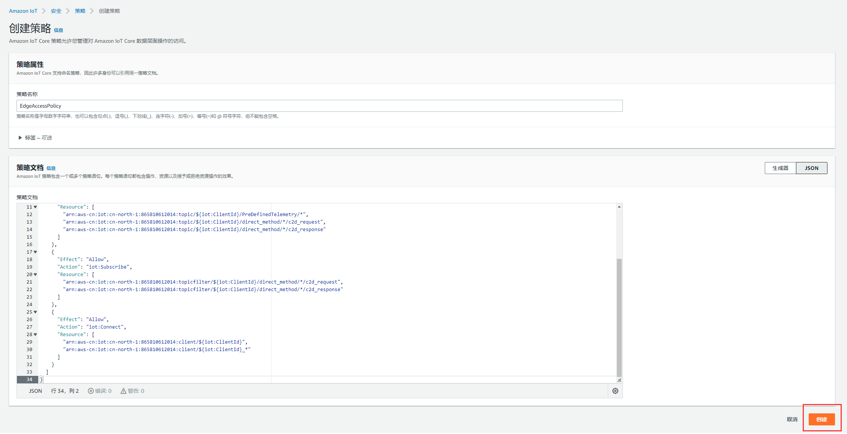Open 信息 link next to 策略文档 heading

pyautogui.click(x=51, y=168)
